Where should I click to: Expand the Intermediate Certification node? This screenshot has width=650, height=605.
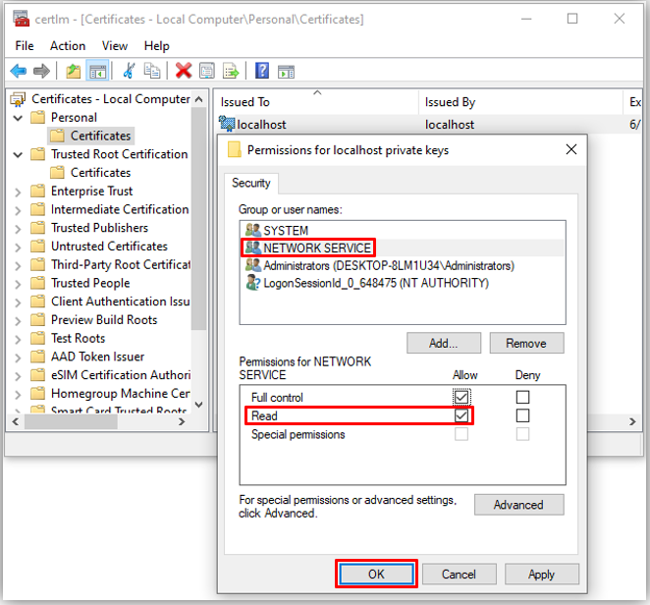pyautogui.click(x=18, y=210)
